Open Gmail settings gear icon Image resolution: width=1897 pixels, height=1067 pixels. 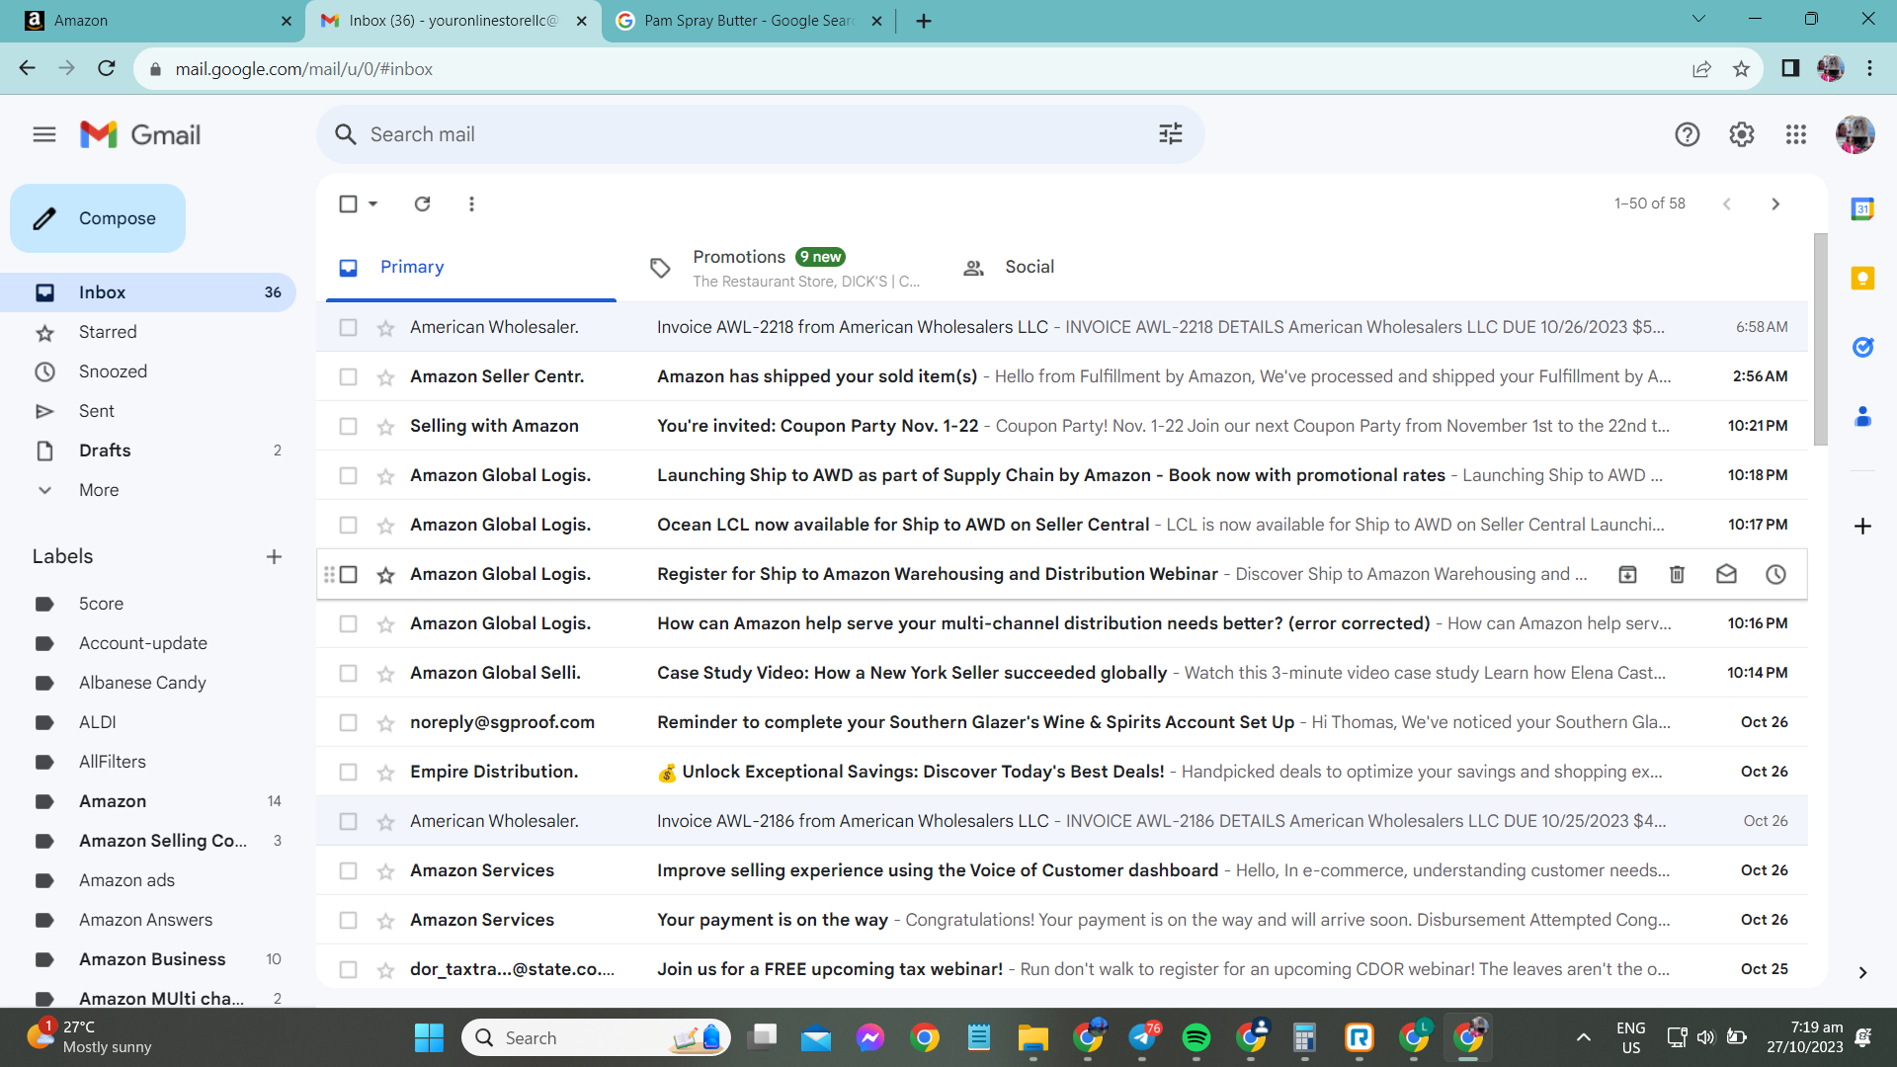coord(1742,134)
